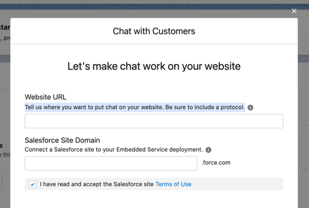Viewport: 309px width, 208px height.
Task: Click the Salesforce Site Domain info icon
Action: pos(208,150)
